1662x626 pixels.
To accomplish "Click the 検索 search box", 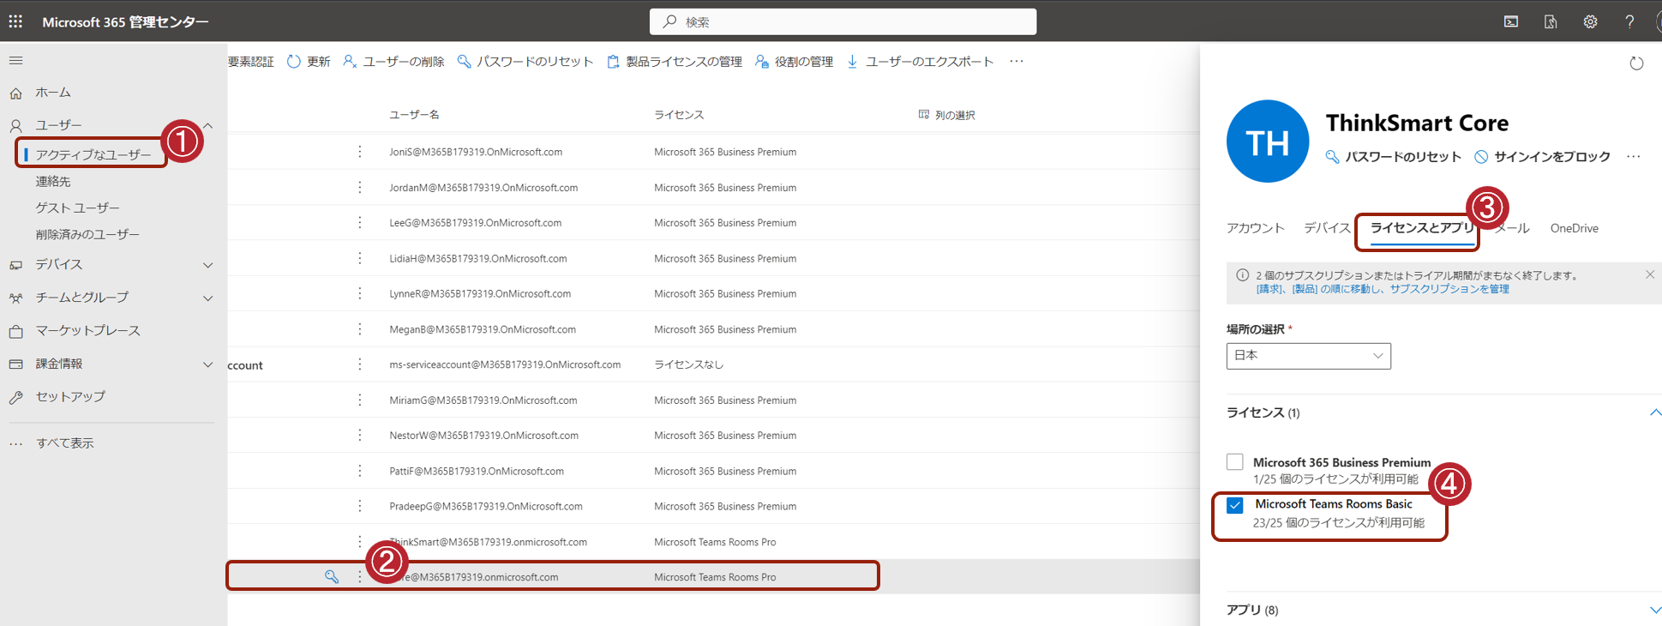I will pos(843,21).
